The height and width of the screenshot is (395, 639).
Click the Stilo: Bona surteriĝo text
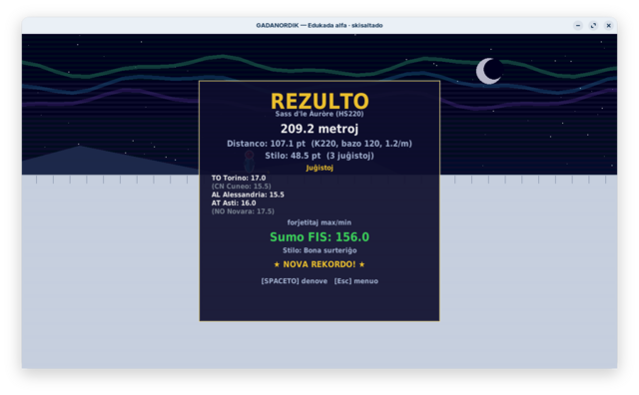[319, 250]
